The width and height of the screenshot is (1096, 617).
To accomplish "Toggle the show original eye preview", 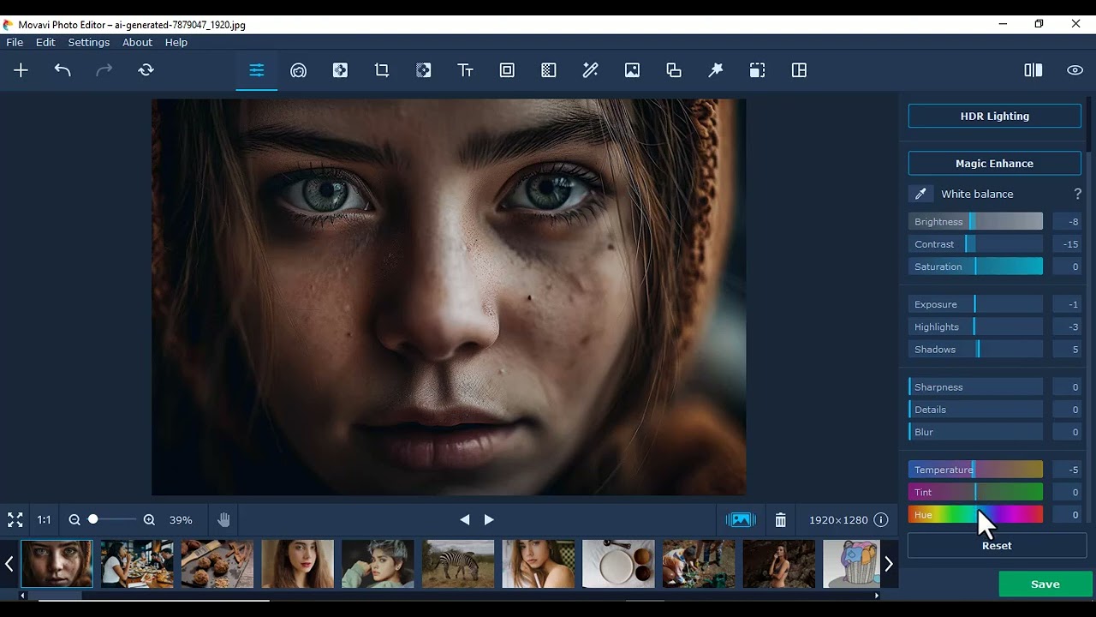I will 1075,69.
